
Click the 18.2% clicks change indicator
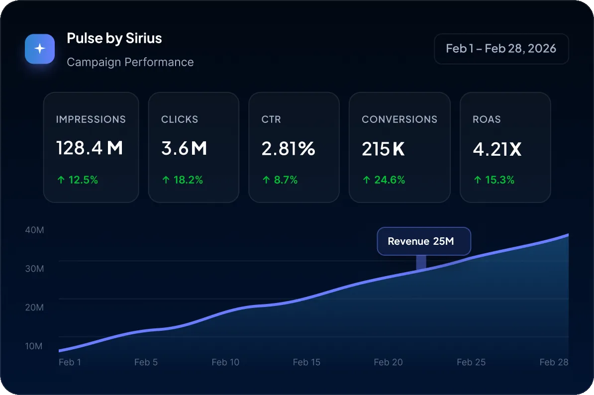coord(183,180)
